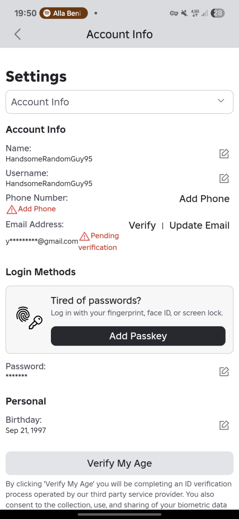
Task: Edit the Password pencil icon
Action: point(224,371)
